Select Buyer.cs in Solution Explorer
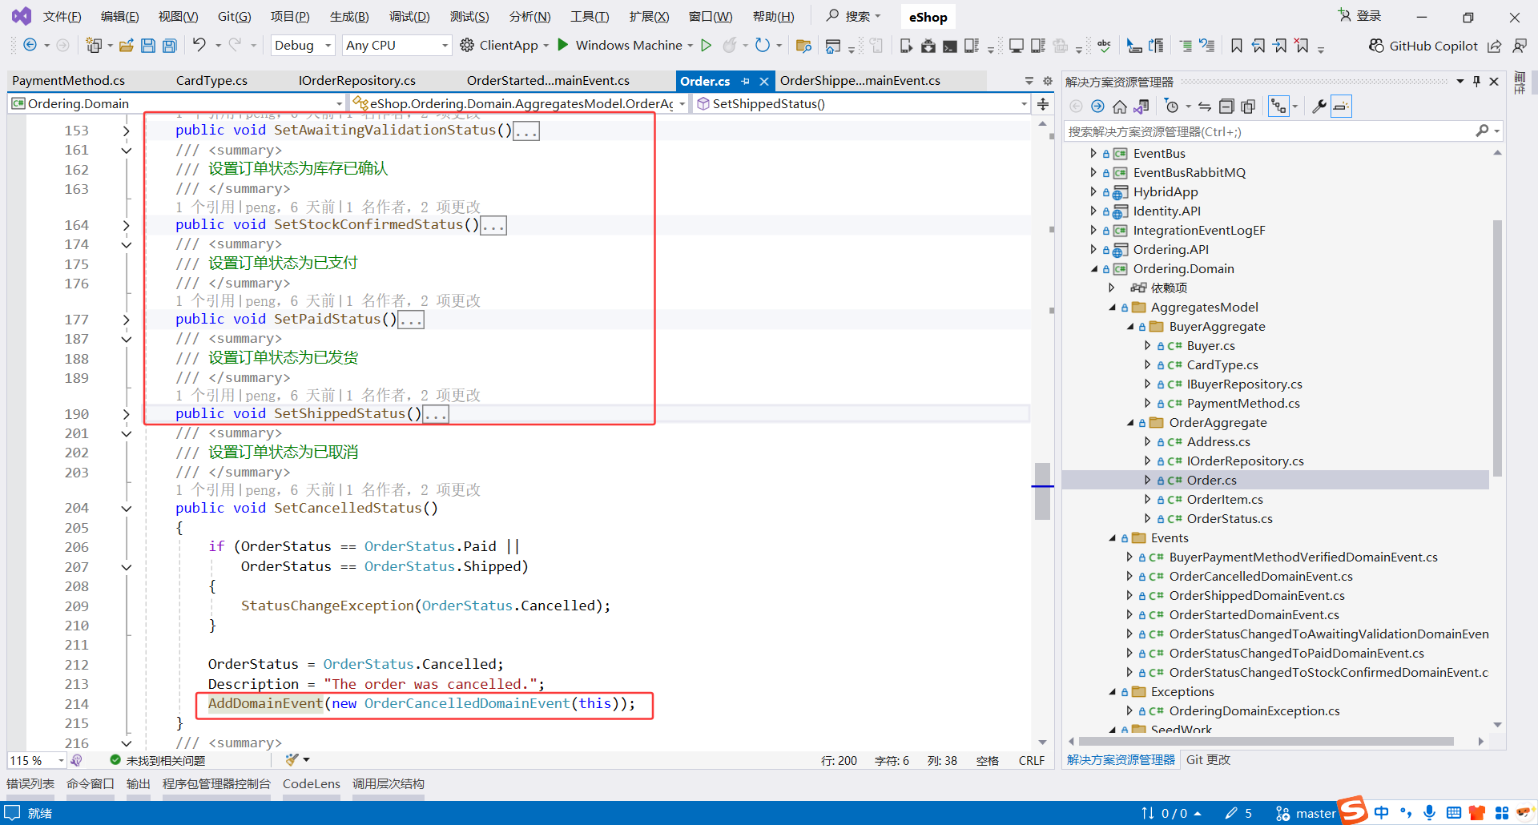1538x825 pixels. (1210, 346)
